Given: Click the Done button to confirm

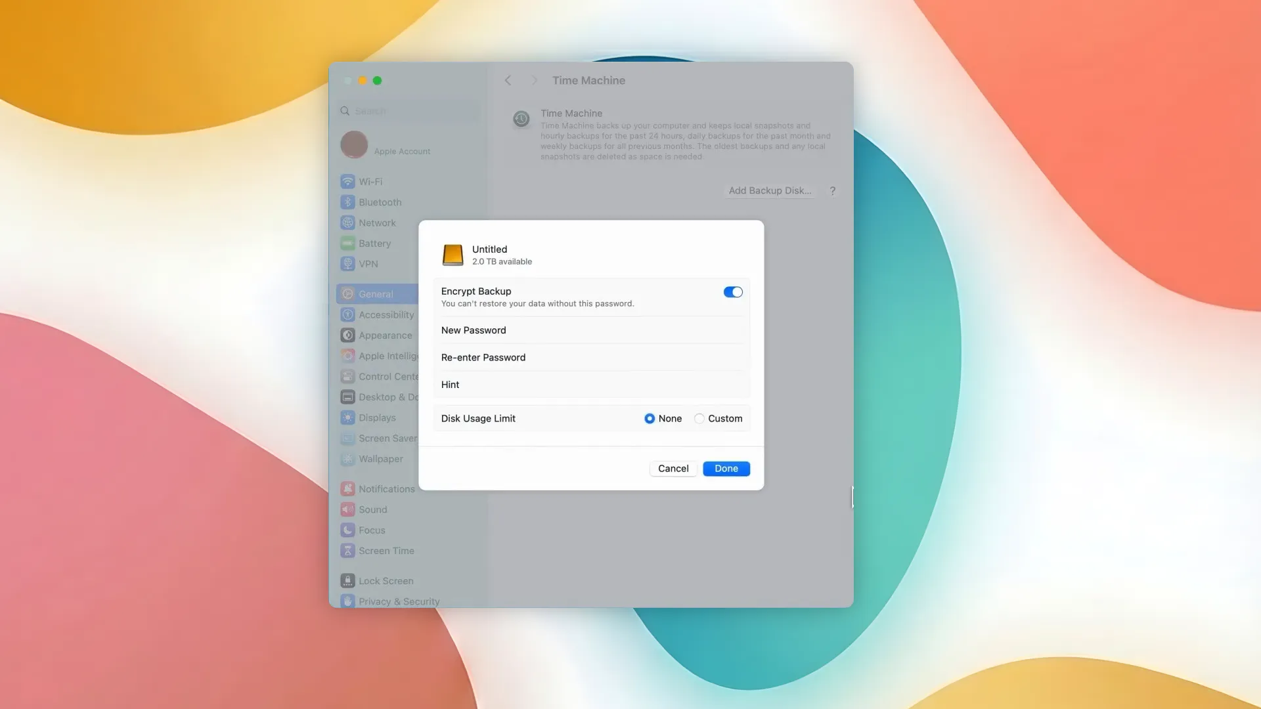Looking at the screenshot, I should [726, 468].
